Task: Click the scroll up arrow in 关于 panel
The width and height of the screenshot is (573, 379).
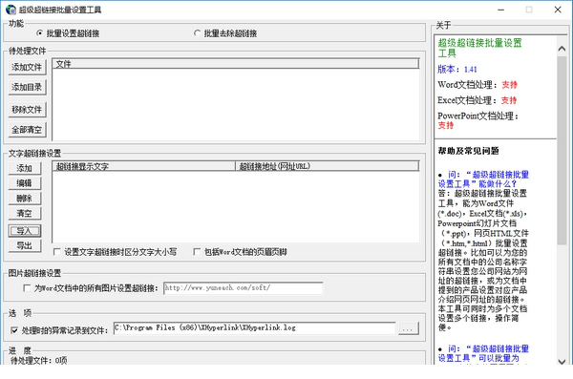Action: pos(562,49)
